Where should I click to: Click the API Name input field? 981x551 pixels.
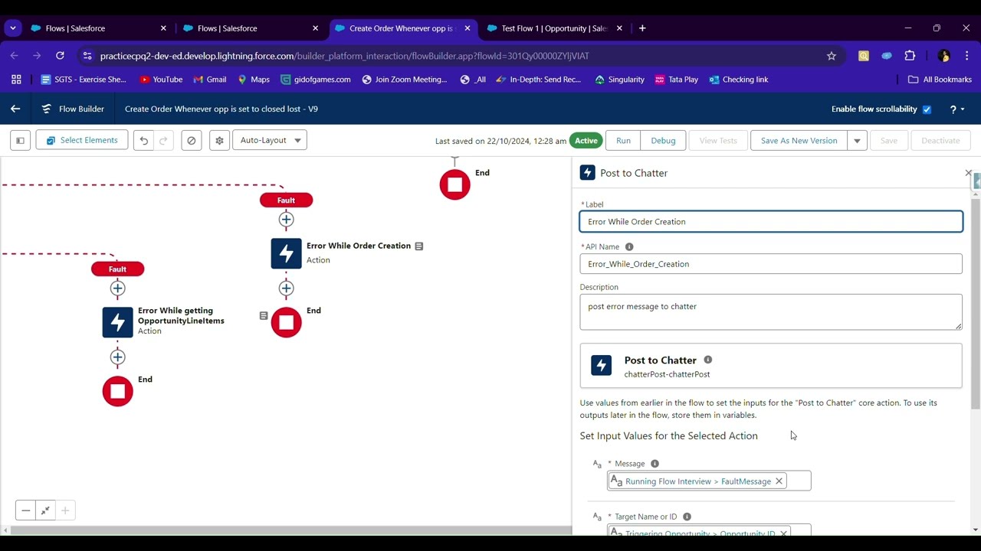pyautogui.click(x=771, y=264)
